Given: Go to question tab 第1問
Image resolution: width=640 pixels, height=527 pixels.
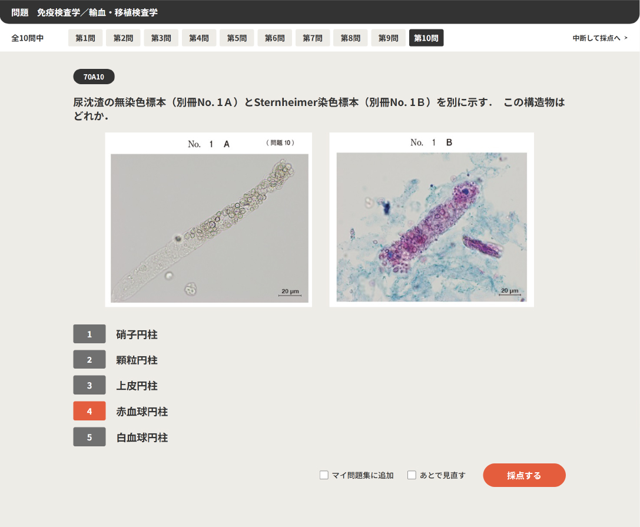Looking at the screenshot, I should pos(85,38).
